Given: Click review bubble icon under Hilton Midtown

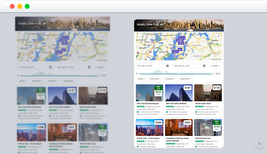Looking at the screenshot, I should [167, 112].
